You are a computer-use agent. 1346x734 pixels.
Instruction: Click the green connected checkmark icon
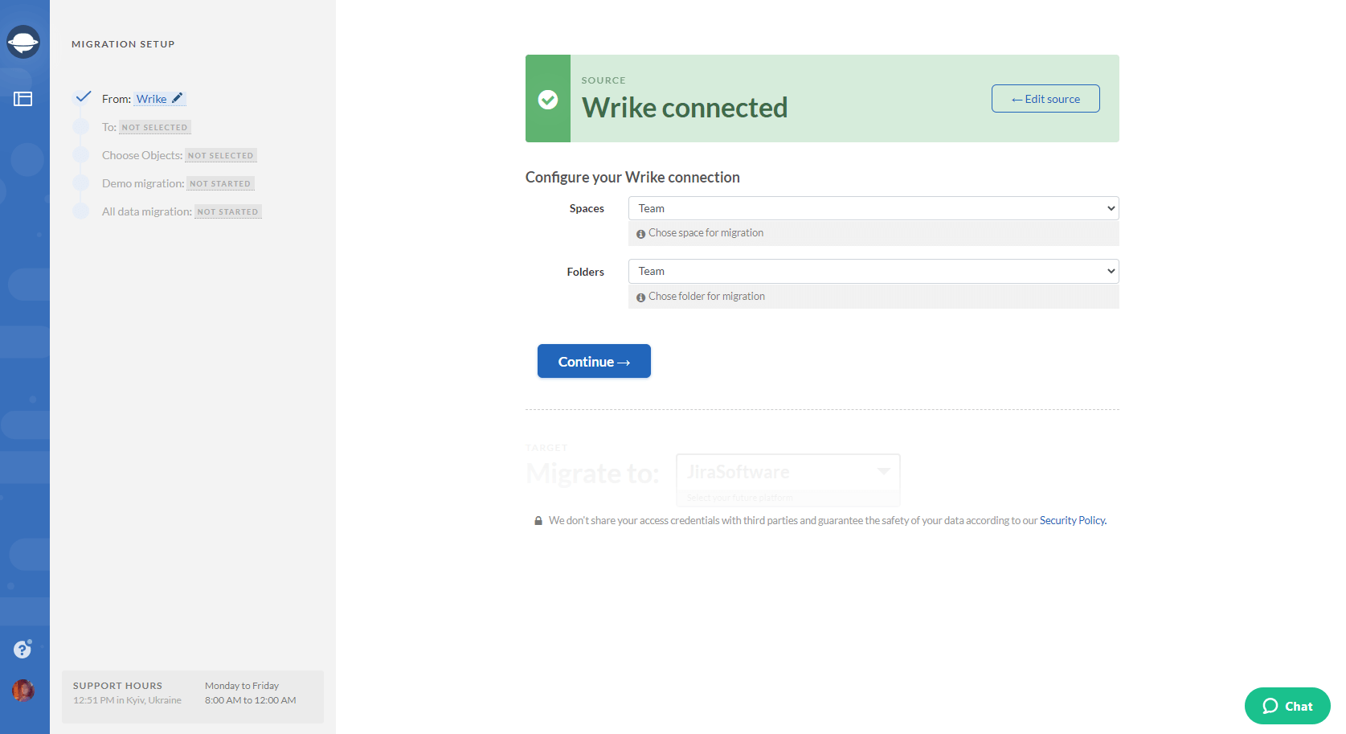[x=548, y=99]
